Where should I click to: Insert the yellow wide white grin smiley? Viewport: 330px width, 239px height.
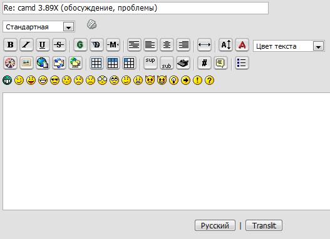[x=43, y=80]
